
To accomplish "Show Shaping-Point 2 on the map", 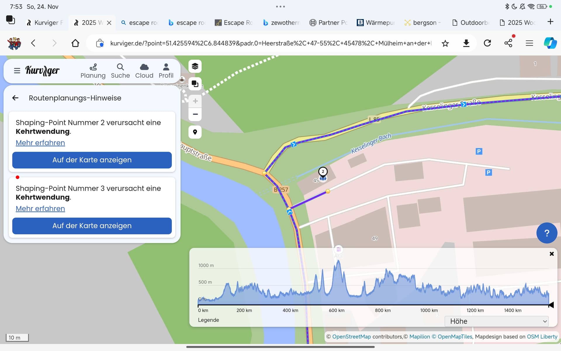I will [92, 160].
